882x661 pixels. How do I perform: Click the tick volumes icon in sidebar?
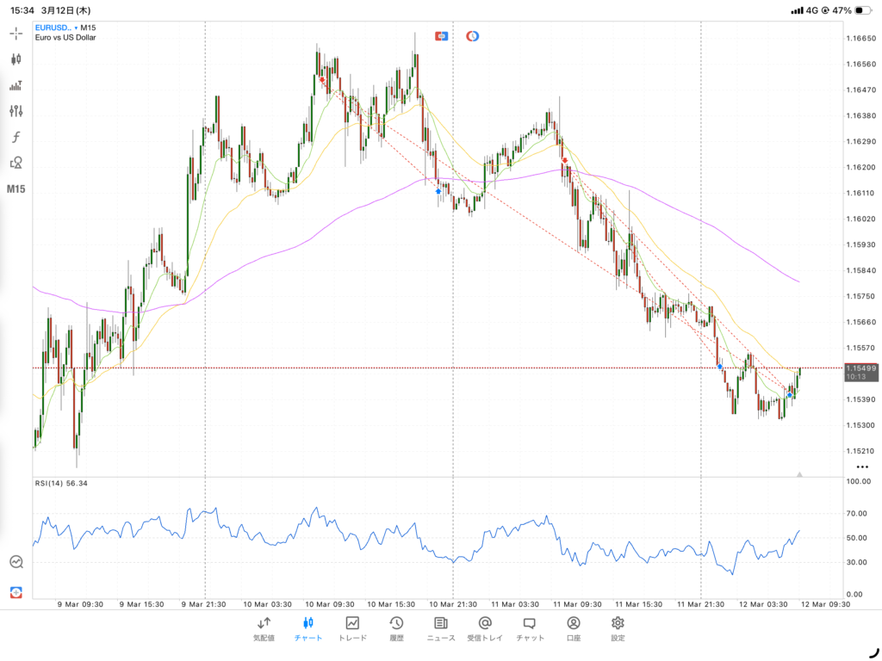(x=14, y=85)
